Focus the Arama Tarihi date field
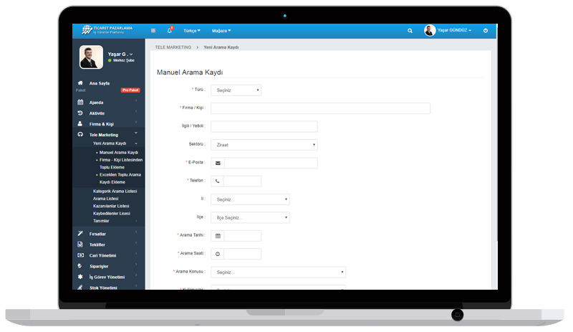 (x=243, y=236)
